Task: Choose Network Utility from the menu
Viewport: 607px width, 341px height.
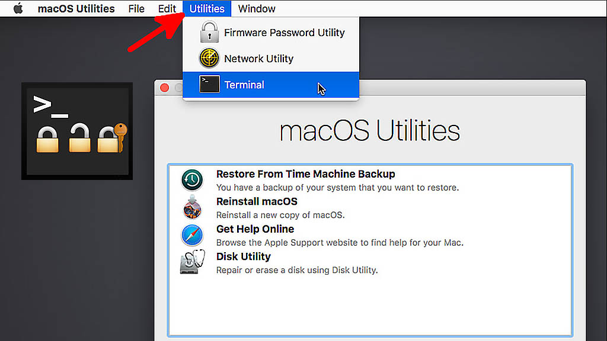Action: [271, 59]
